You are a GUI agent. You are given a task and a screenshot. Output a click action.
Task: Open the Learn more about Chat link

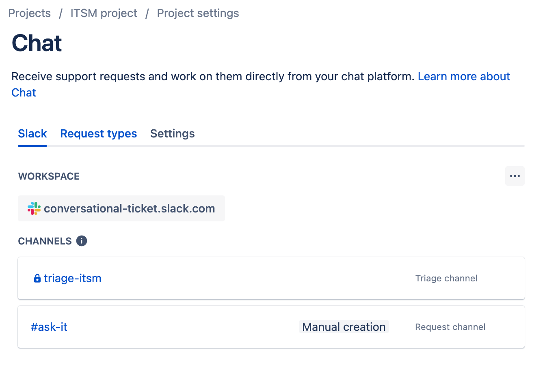pos(464,76)
